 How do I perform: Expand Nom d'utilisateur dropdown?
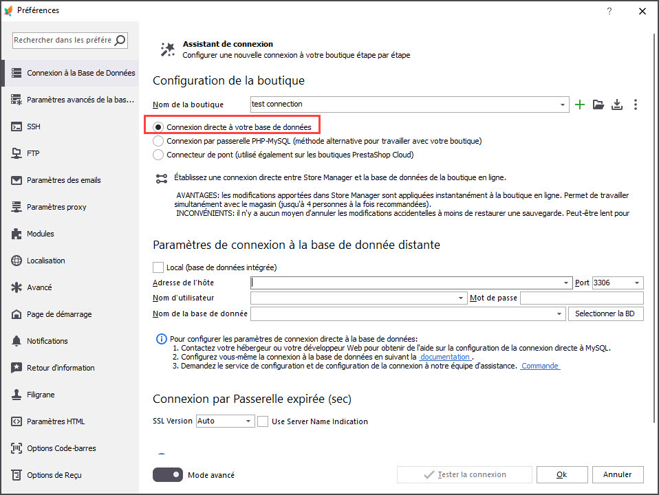461,298
